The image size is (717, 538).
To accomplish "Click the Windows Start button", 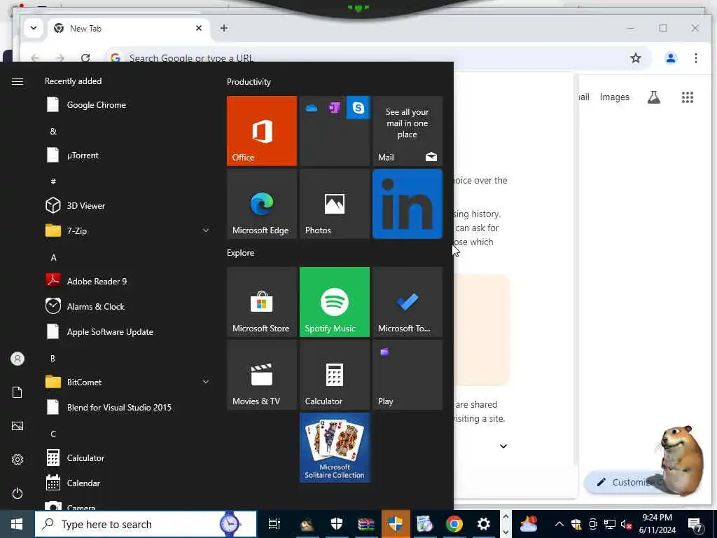I will click(17, 524).
